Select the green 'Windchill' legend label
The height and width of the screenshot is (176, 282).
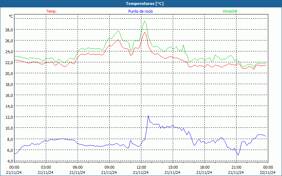point(230,11)
